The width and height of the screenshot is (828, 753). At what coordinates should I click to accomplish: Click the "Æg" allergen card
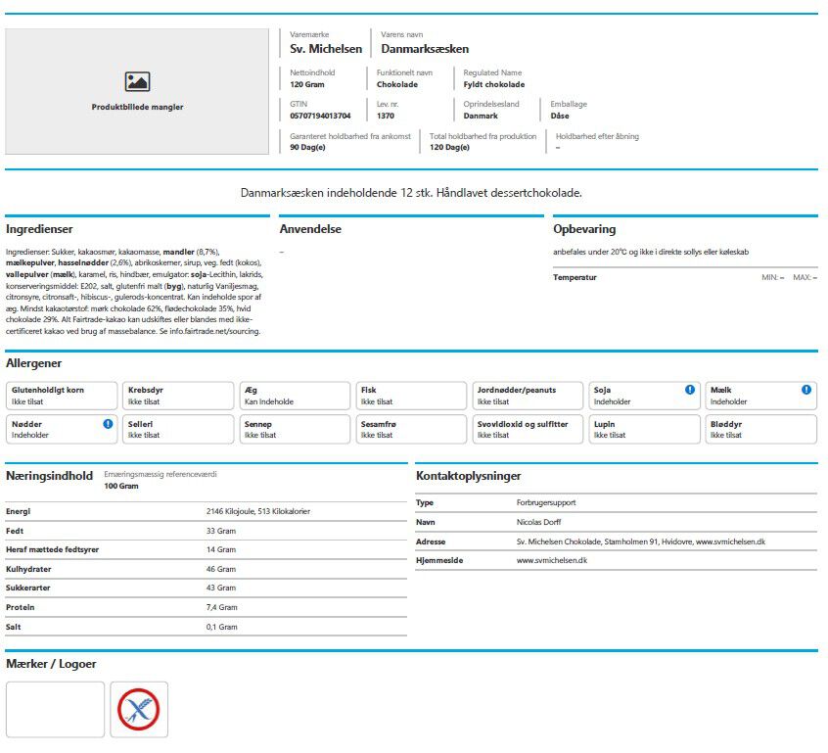[295, 396]
